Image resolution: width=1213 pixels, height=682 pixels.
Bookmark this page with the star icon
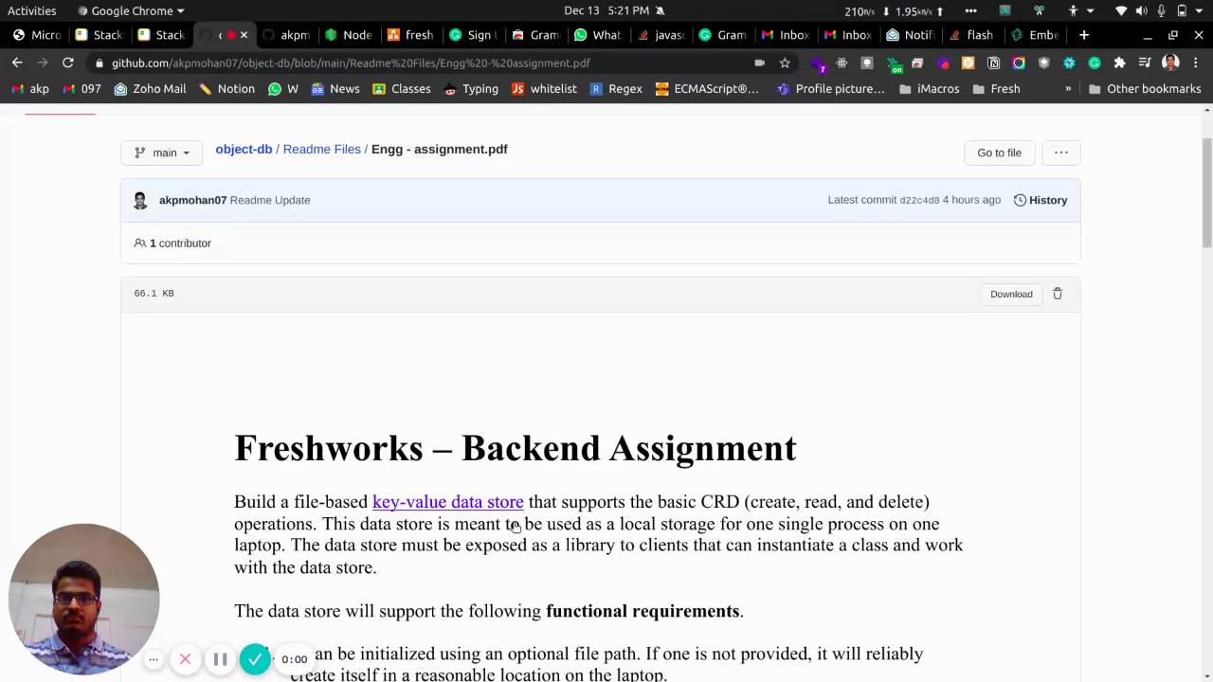tap(785, 63)
